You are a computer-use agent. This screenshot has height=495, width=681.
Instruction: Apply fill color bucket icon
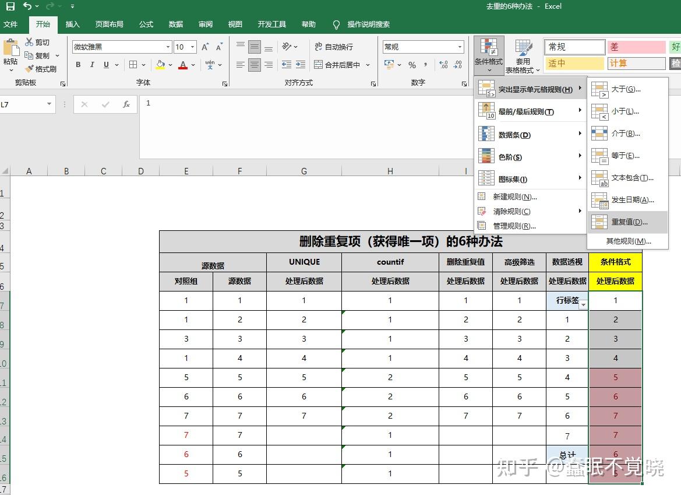(x=161, y=65)
